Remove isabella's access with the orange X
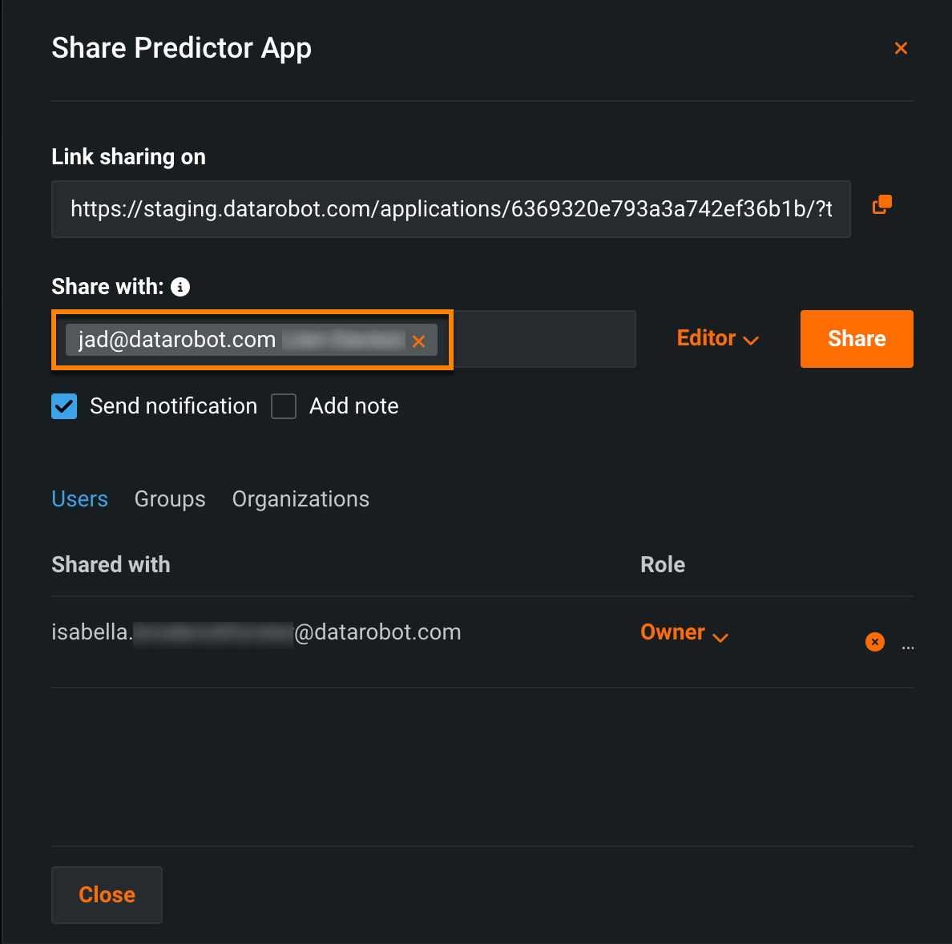 874,642
